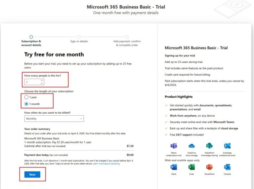Viewport: 254px width, 189px height.
Task: Click the Word app icon
Action: pyautogui.click(x=174, y=167)
